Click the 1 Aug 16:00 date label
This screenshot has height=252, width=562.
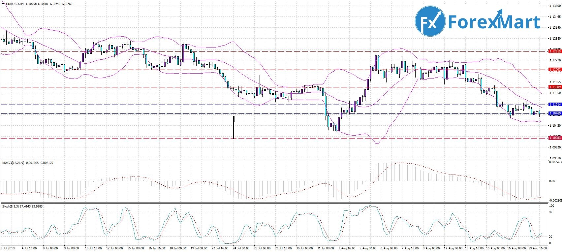(x=347, y=248)
